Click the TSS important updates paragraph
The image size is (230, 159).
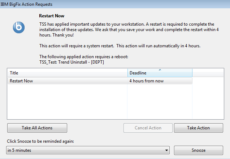tap(129, 30)
